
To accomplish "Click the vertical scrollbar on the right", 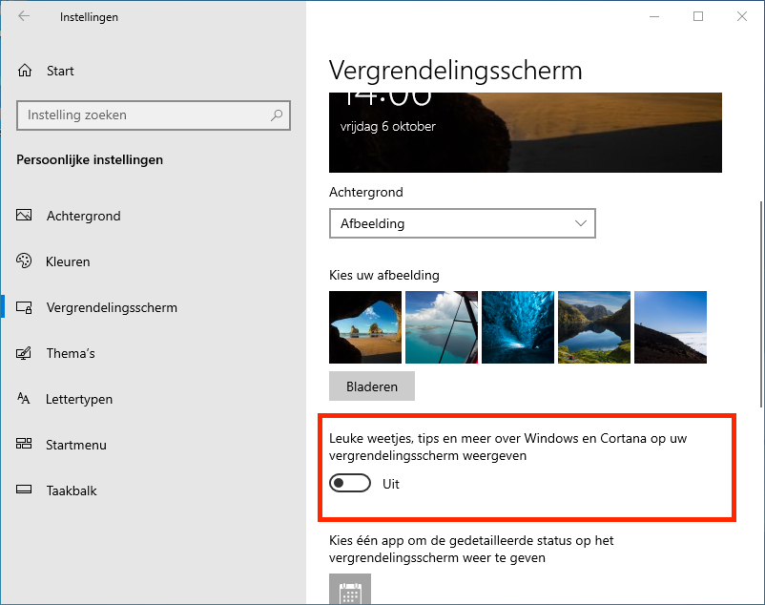I will (759, 305).
